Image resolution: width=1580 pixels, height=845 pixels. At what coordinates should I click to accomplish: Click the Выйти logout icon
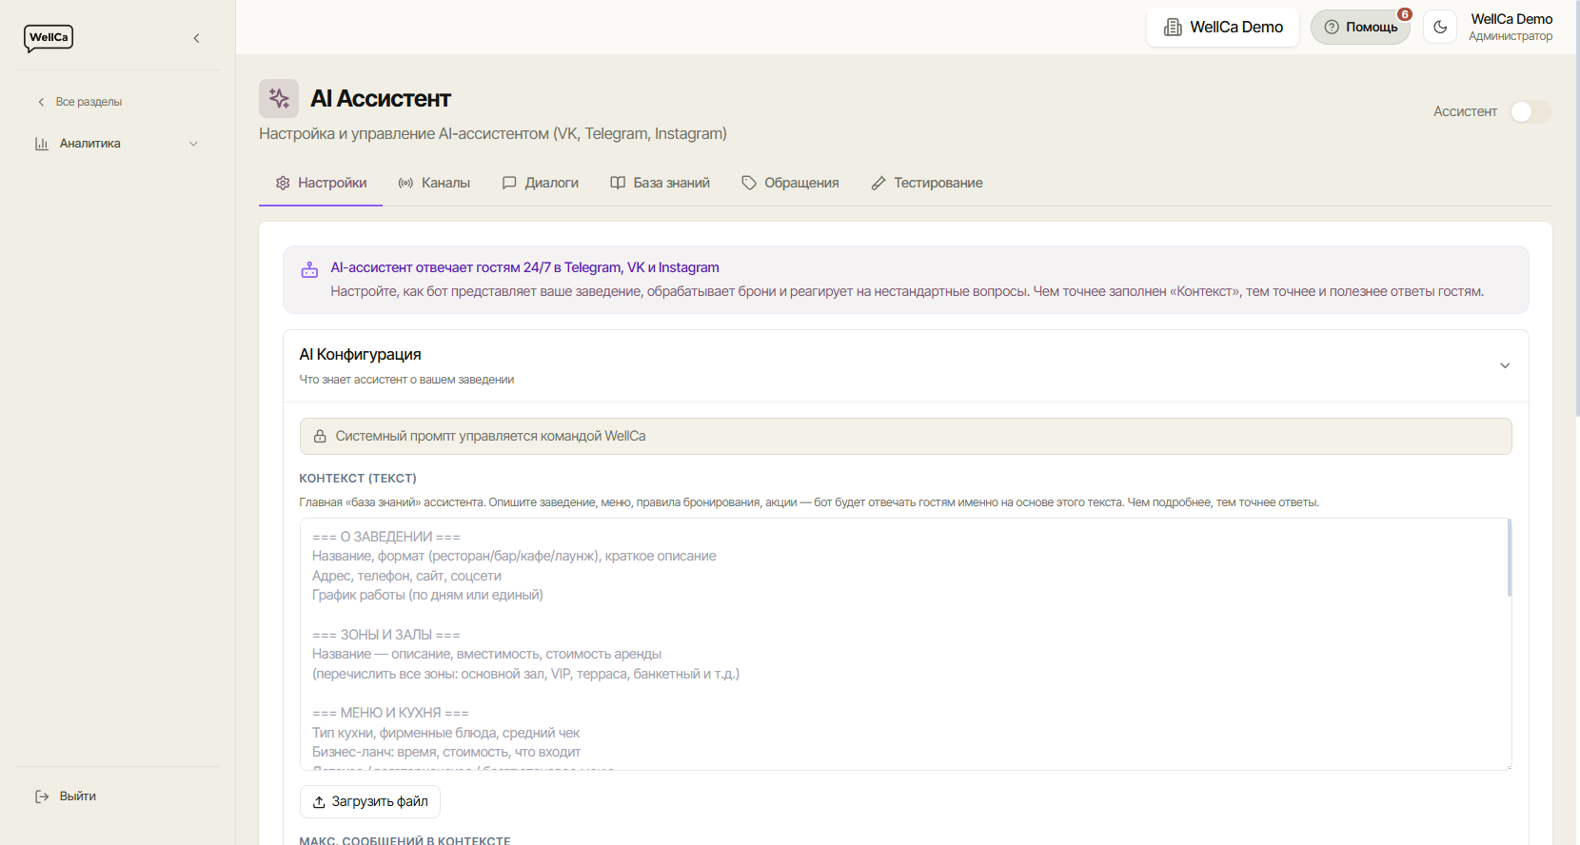[42, 796]
